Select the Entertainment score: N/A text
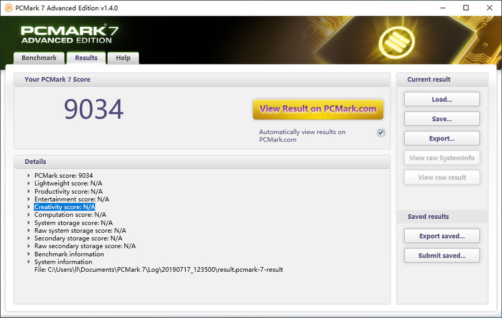 pos(72,199)
